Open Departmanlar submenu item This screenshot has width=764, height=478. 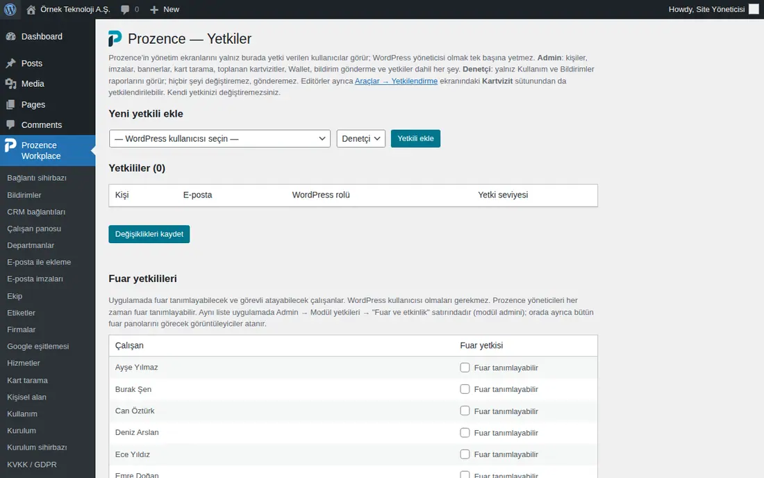click(31, 245)
